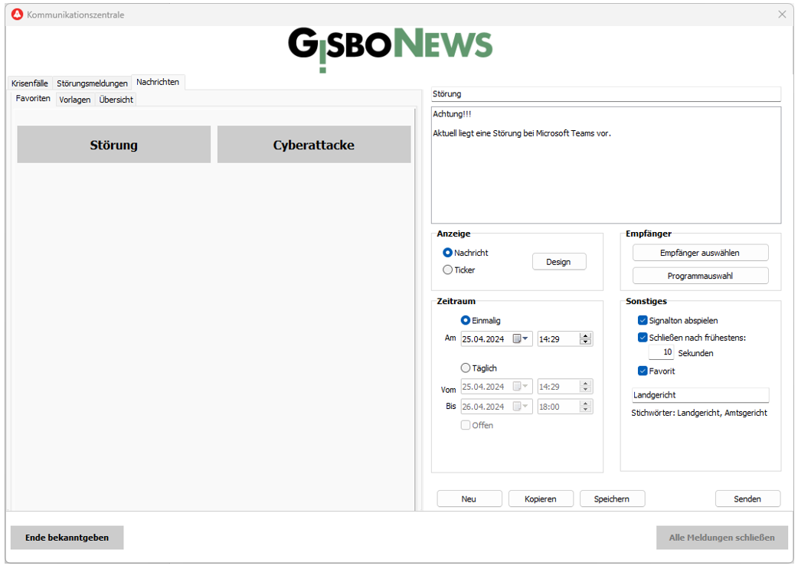Increase the Am time with up arrow
Screen dimensions: 798x569
tap(585, 336)
